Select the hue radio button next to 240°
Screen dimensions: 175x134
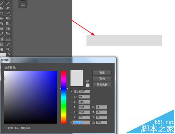tap(72, 92)
